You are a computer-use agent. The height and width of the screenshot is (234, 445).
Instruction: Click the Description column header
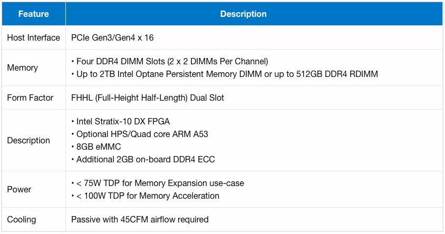point(244,14)
